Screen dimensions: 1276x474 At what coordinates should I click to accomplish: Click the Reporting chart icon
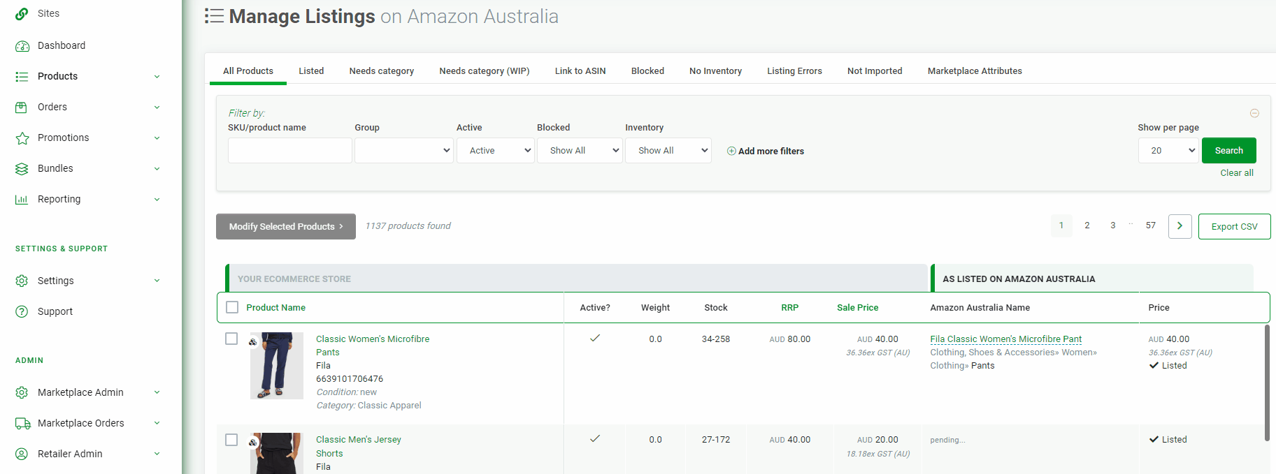[x=22, y=200]
